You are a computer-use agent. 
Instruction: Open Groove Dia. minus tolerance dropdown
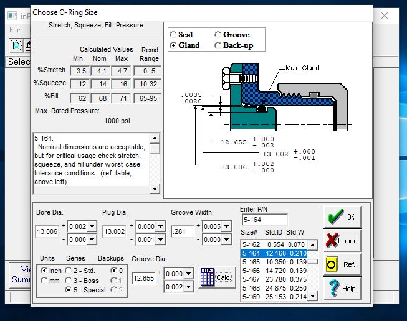click(x=189, y=287)
